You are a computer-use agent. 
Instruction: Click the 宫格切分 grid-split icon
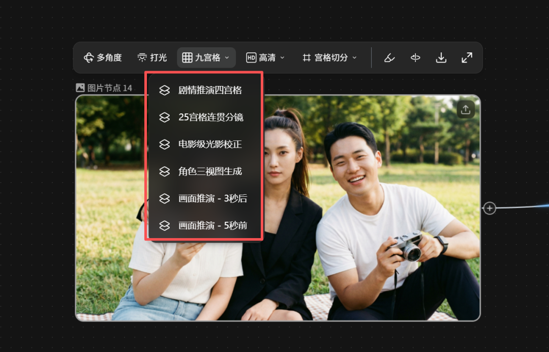pyautogui.click(x=307, y=57)
